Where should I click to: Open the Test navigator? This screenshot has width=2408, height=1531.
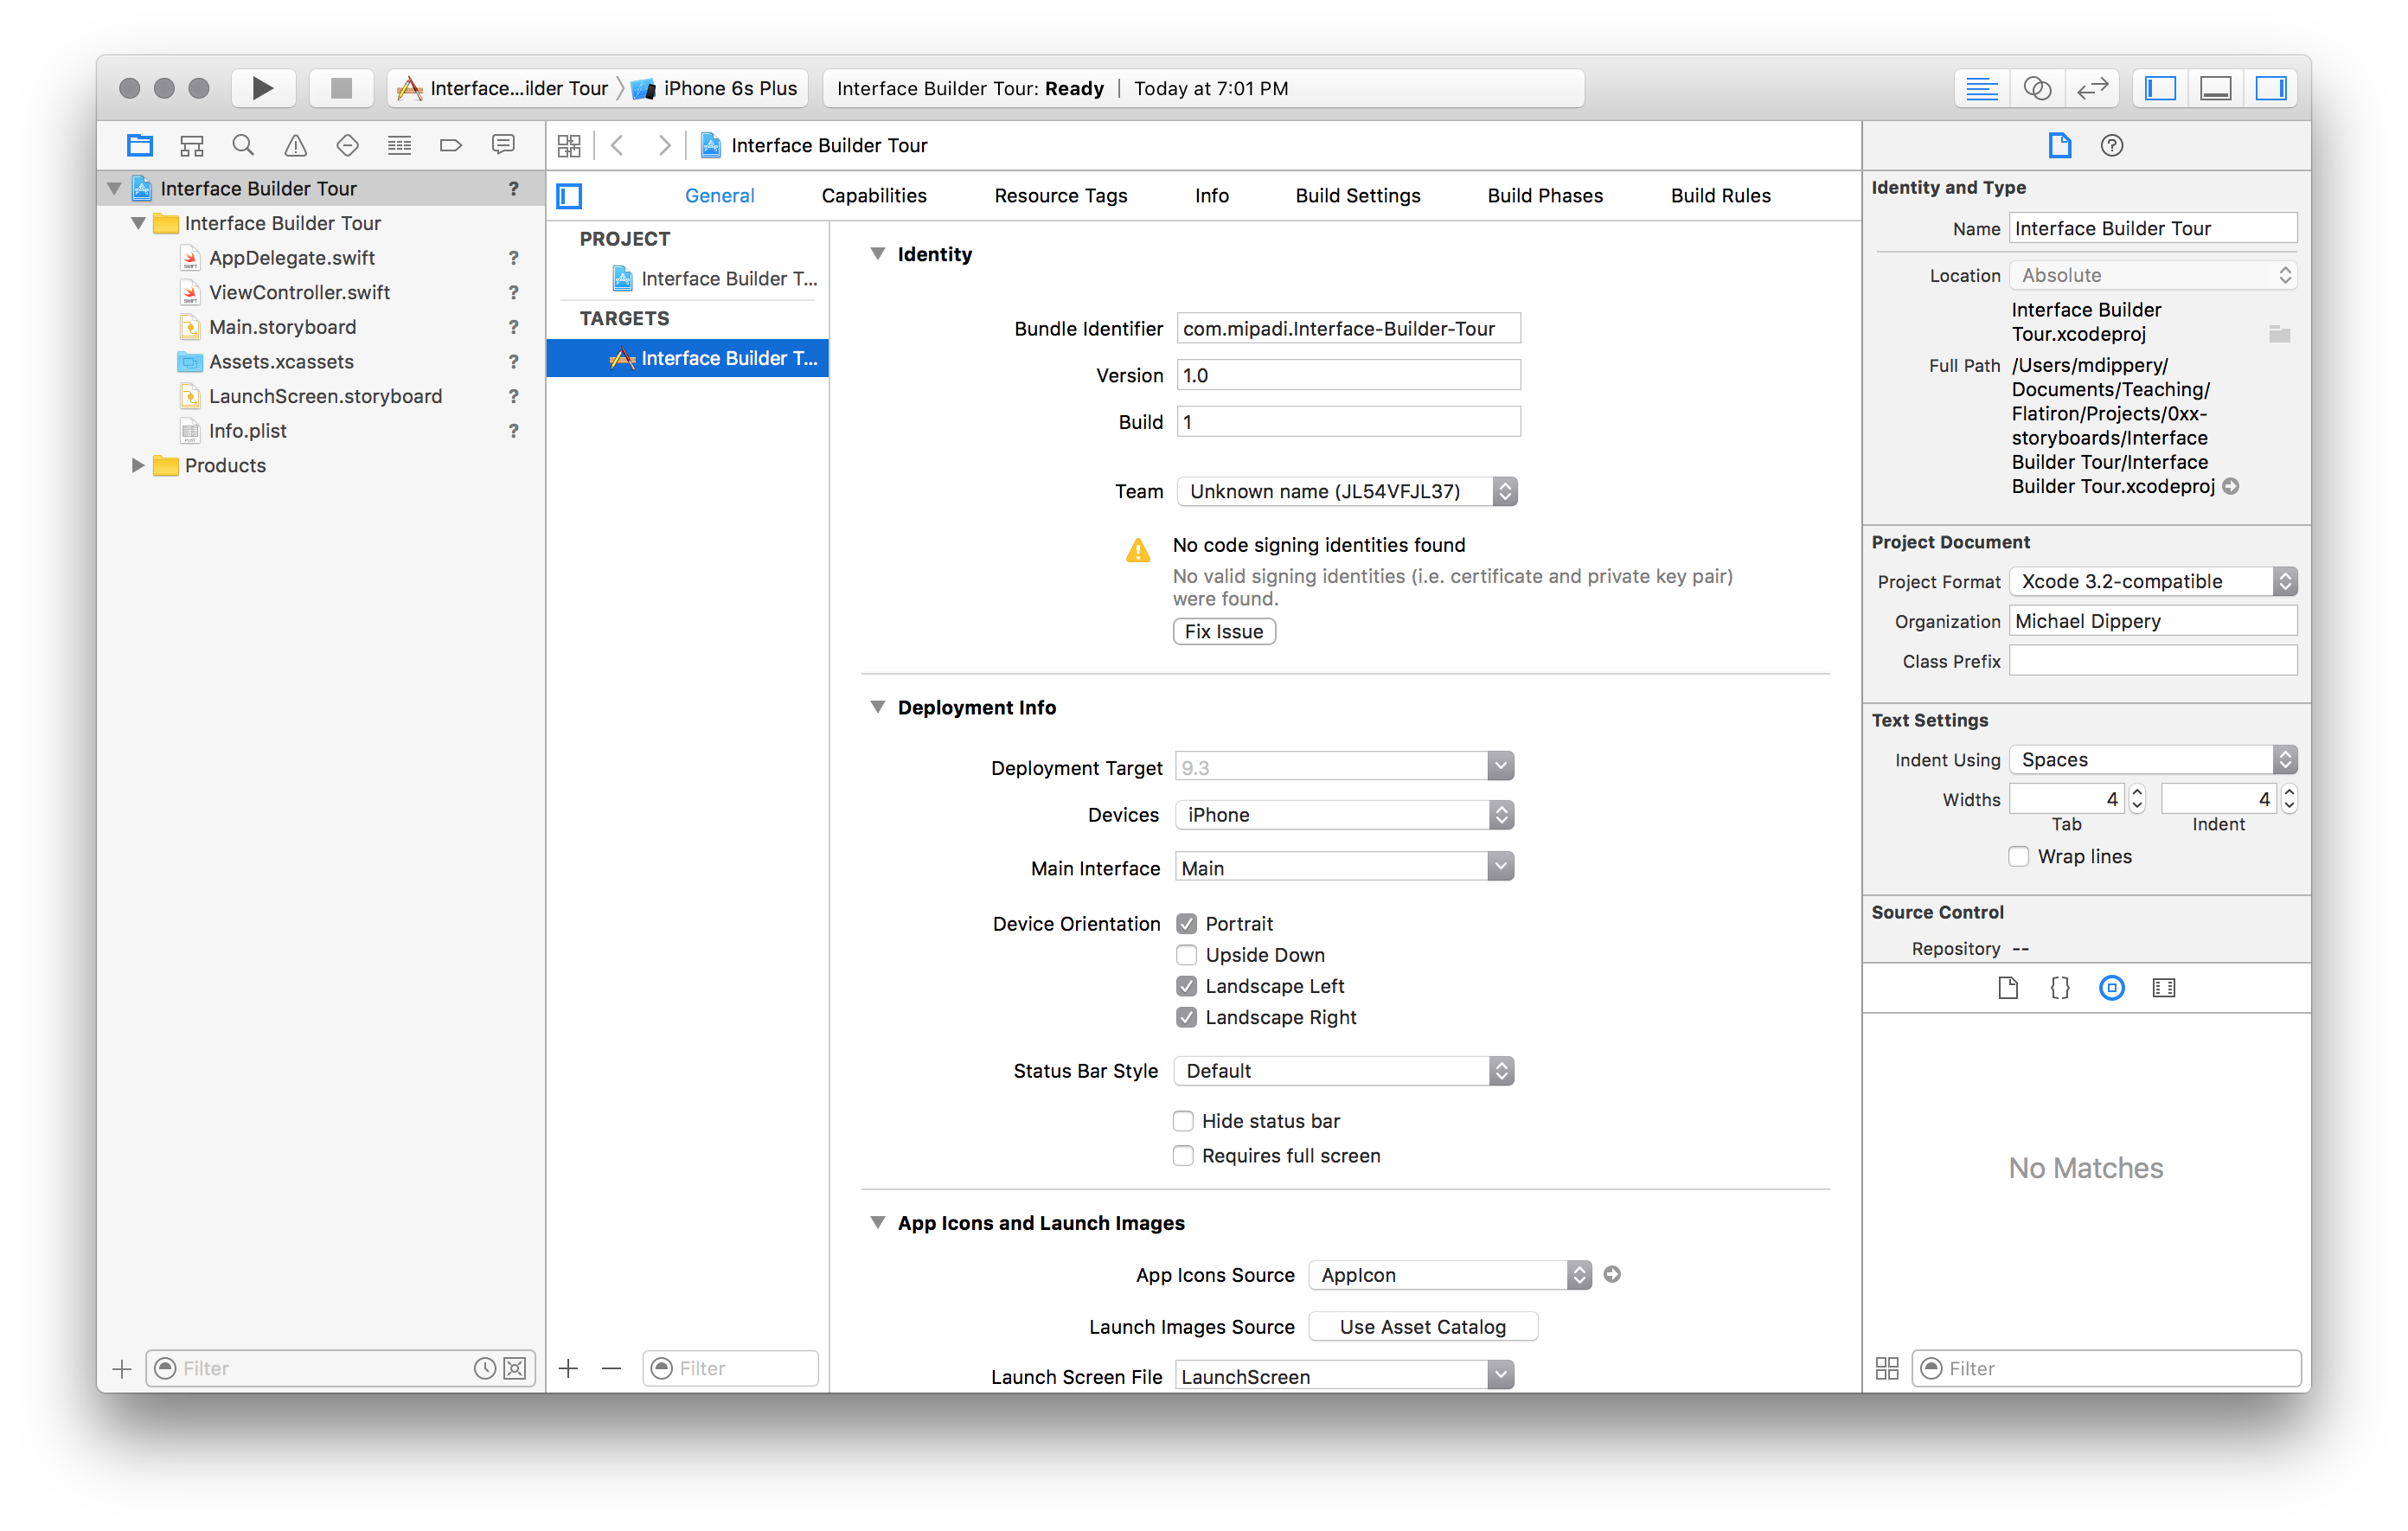point(347,145)
